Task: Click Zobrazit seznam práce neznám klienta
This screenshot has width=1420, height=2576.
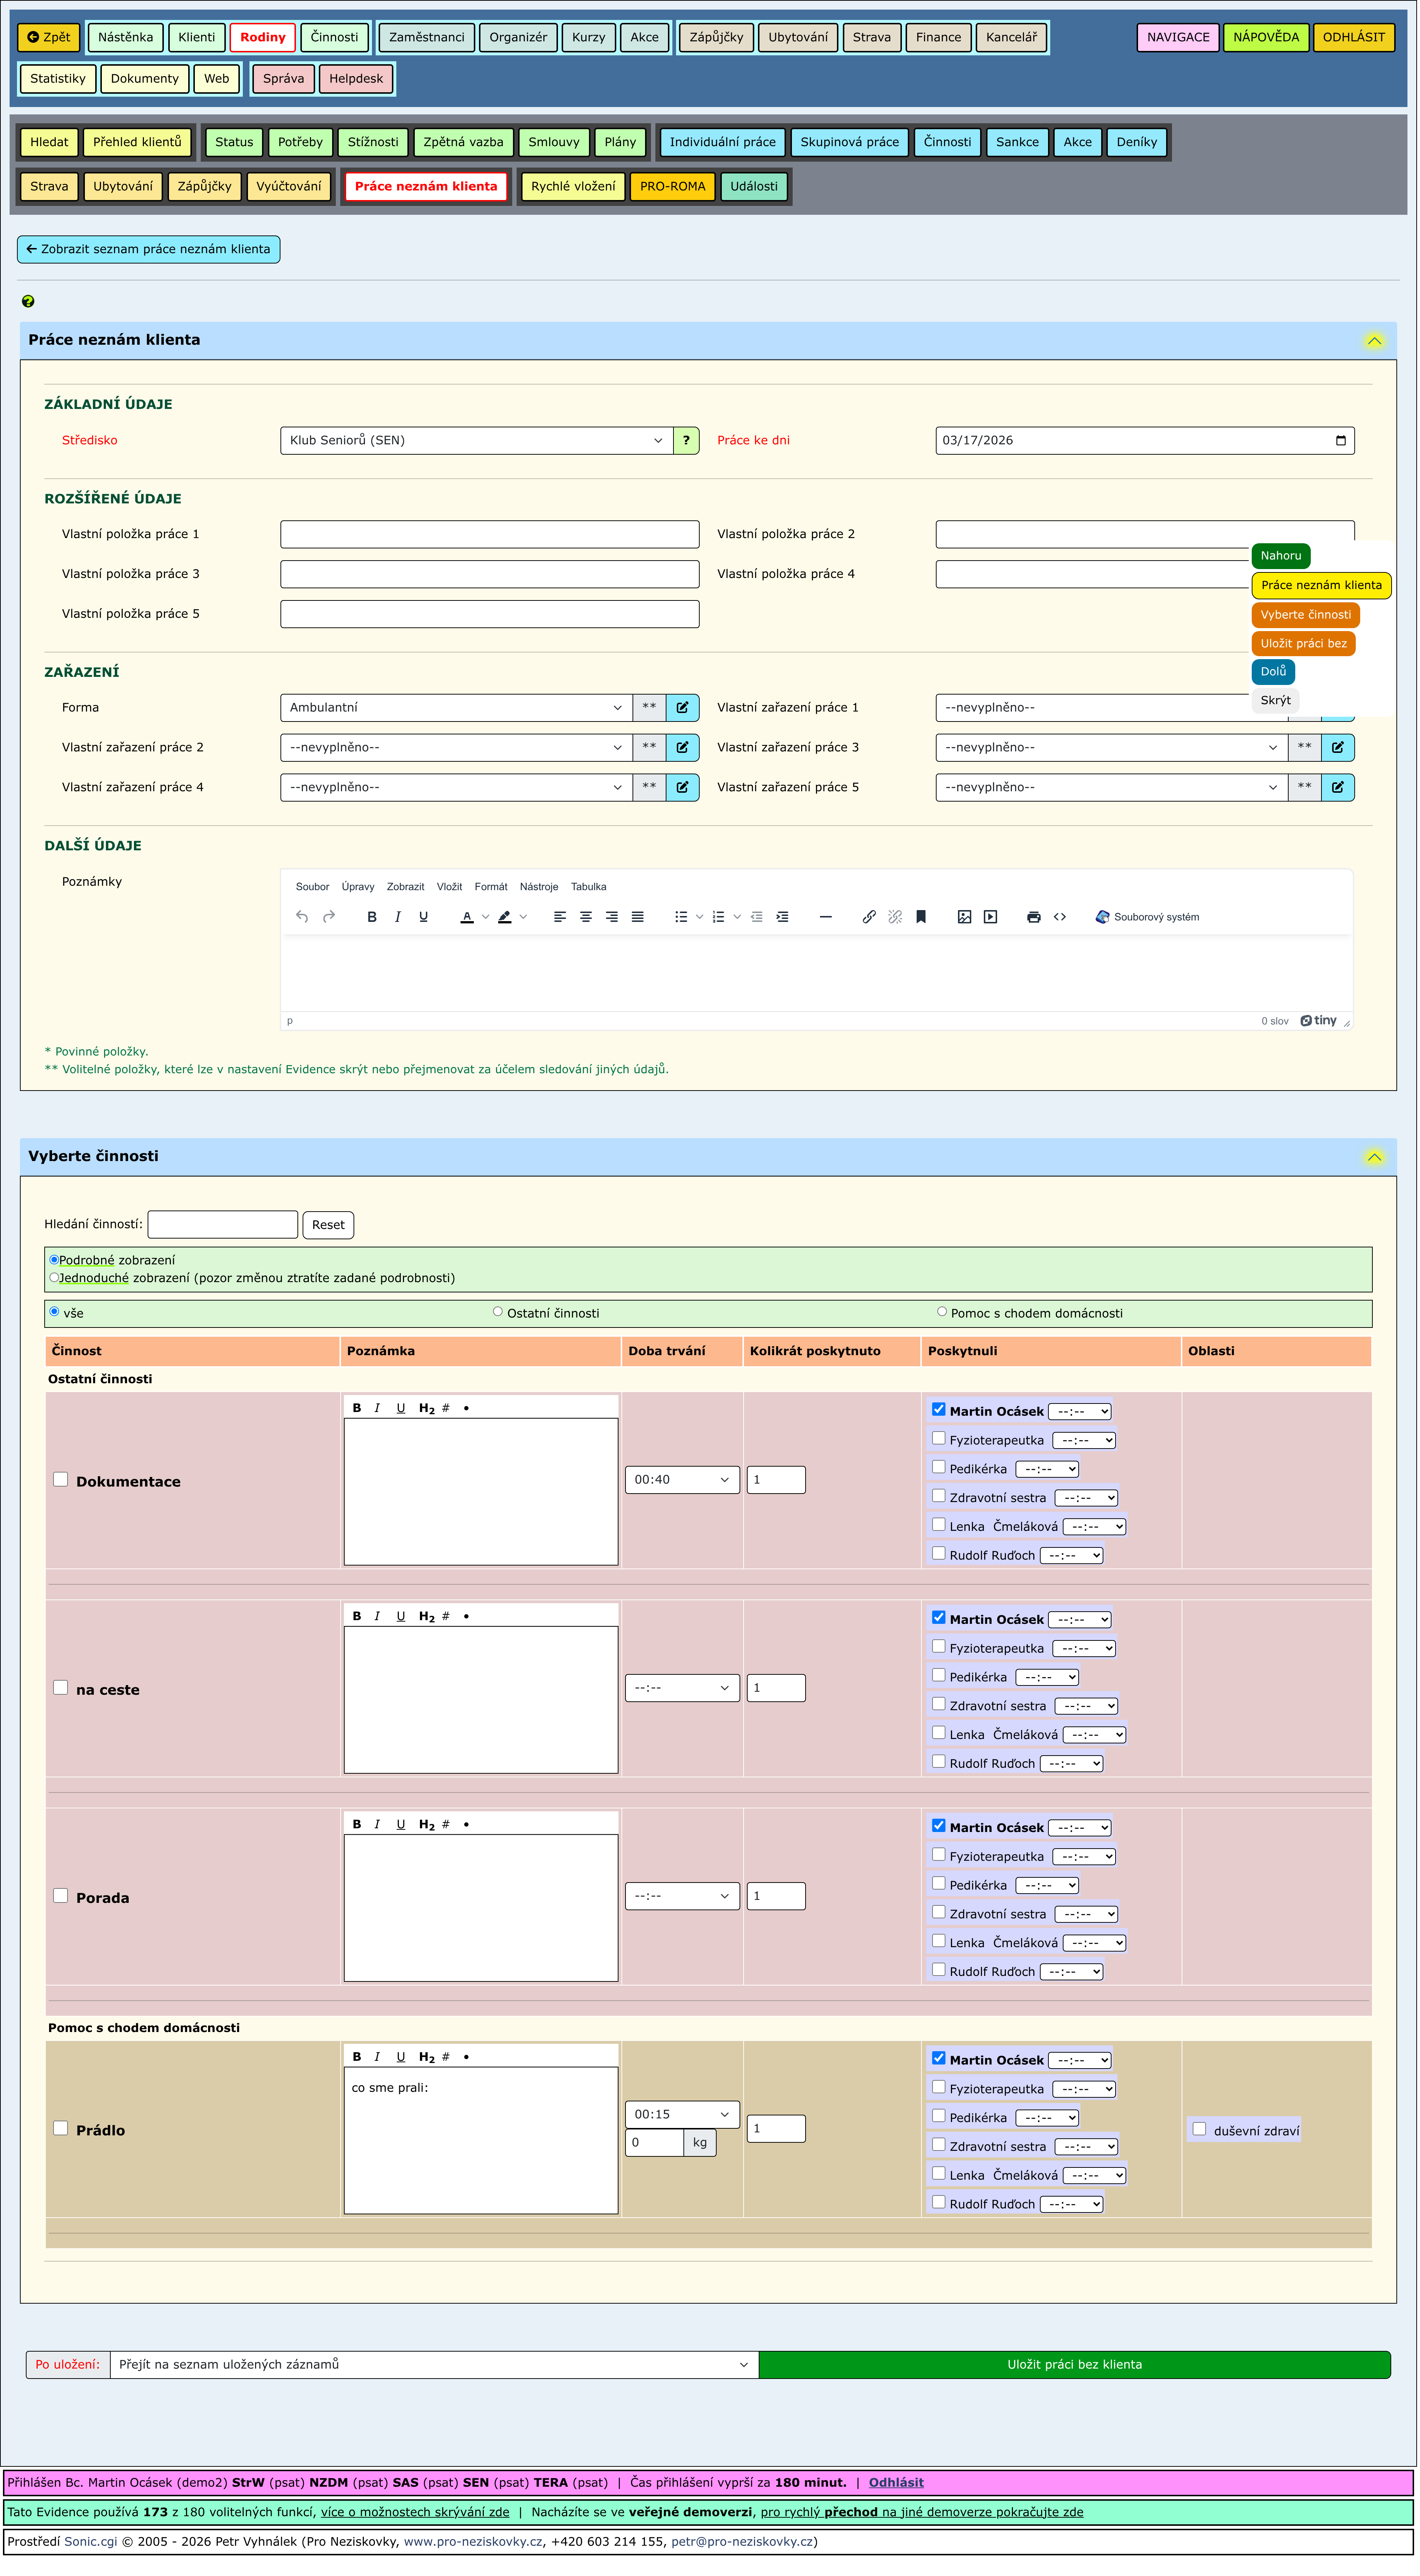Action: coord(148,250)
